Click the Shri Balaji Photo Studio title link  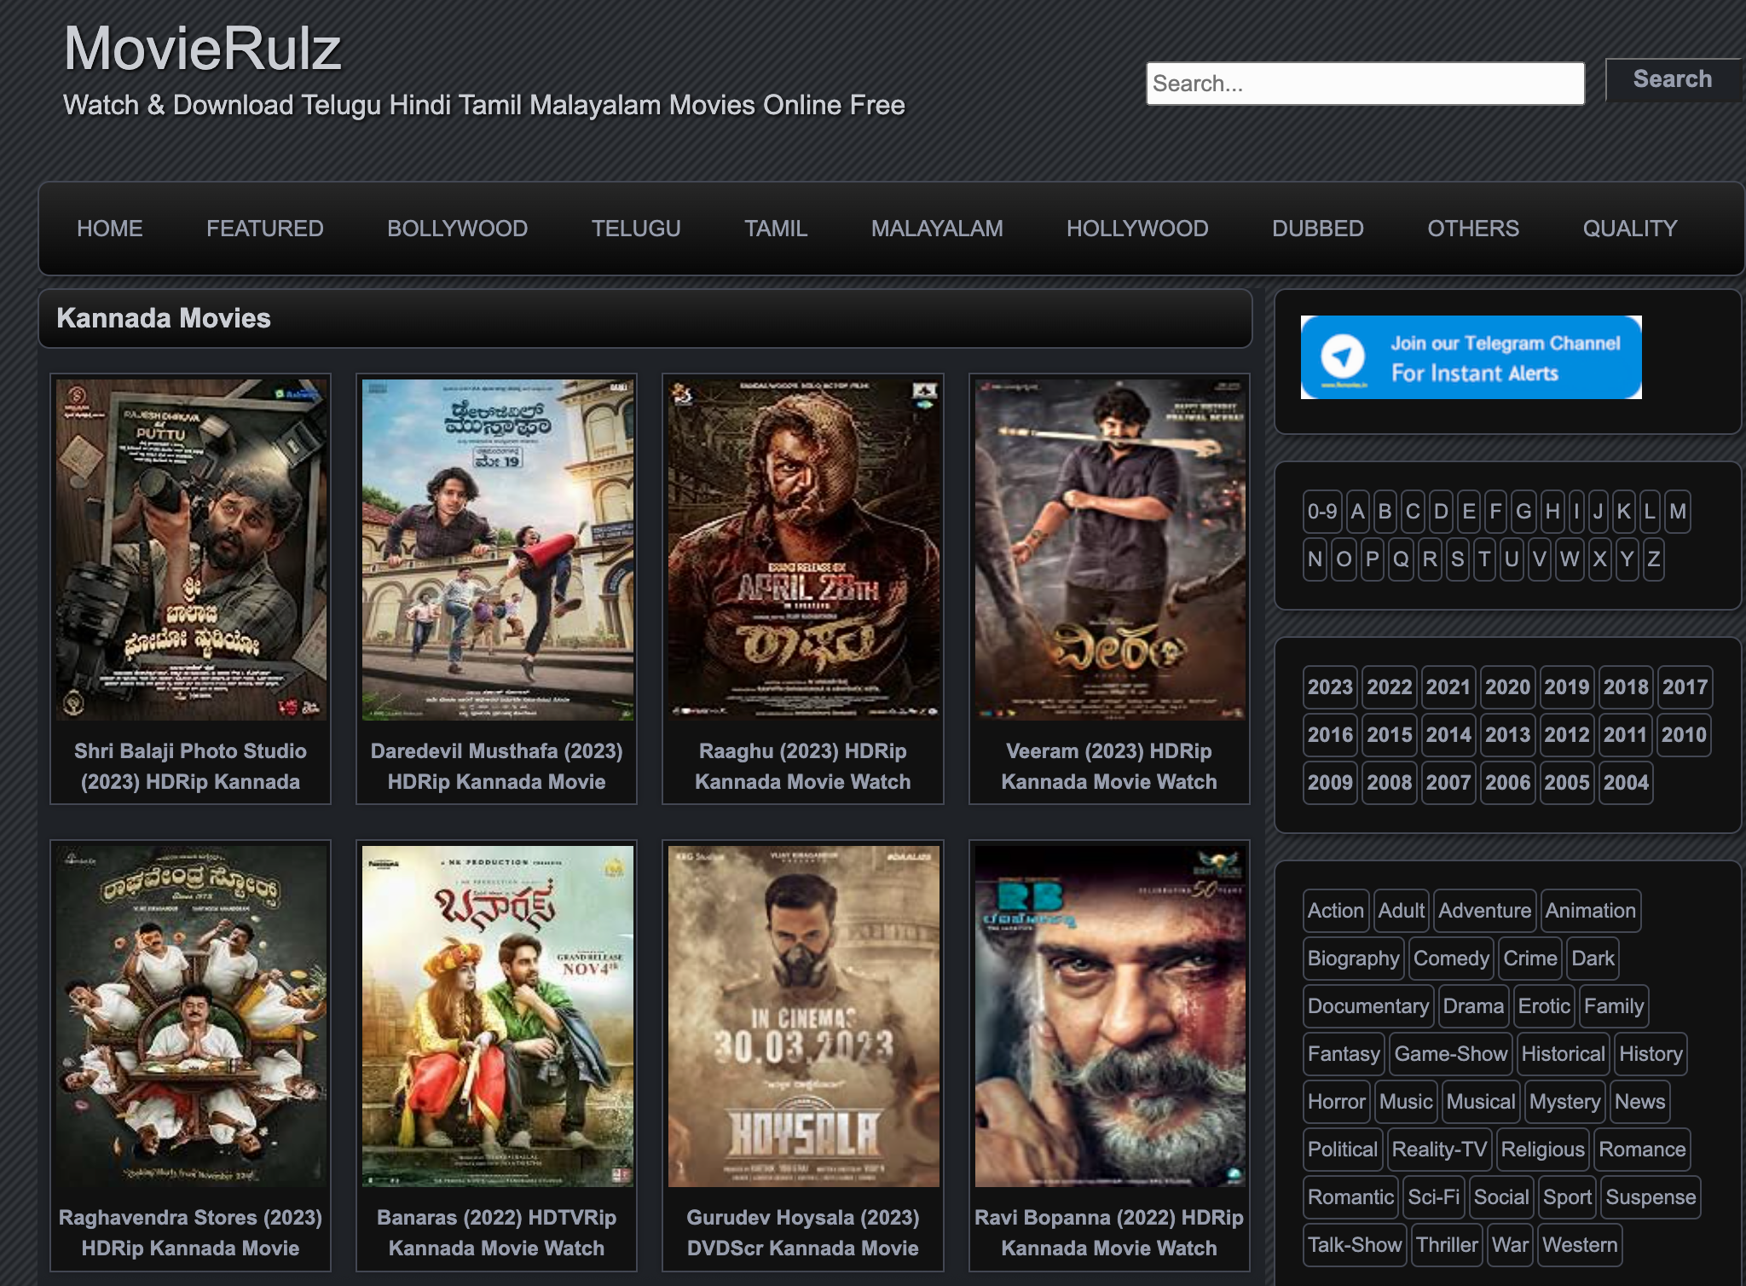point(190,767)
